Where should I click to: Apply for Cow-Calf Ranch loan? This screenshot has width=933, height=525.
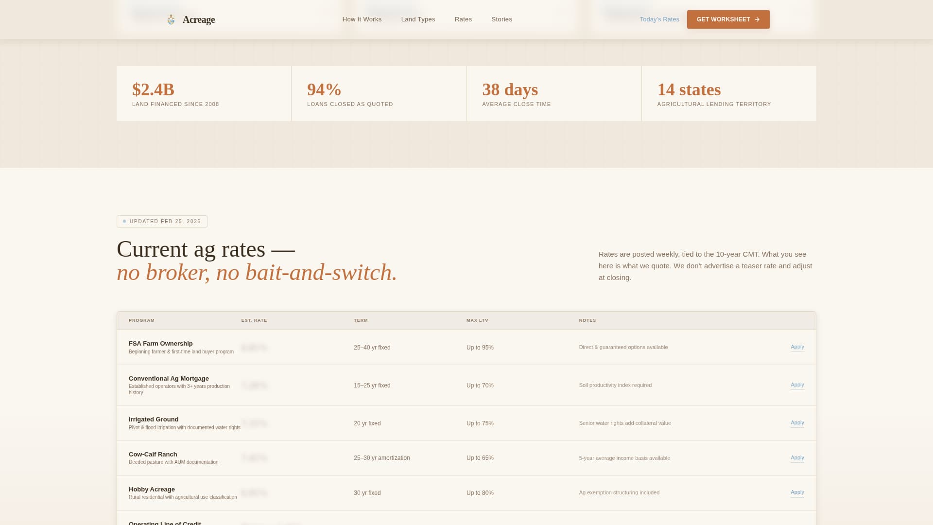pyautogui.click(x=797, y=457)
